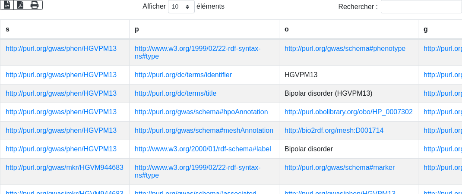Viewport: 462px width, 194px height.
Task: Export table as PDF document
Action: point(20,5)
